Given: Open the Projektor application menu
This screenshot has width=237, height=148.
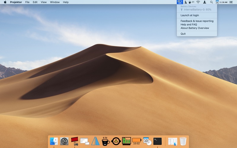Looking at the screenshot, I should [16, 2].
